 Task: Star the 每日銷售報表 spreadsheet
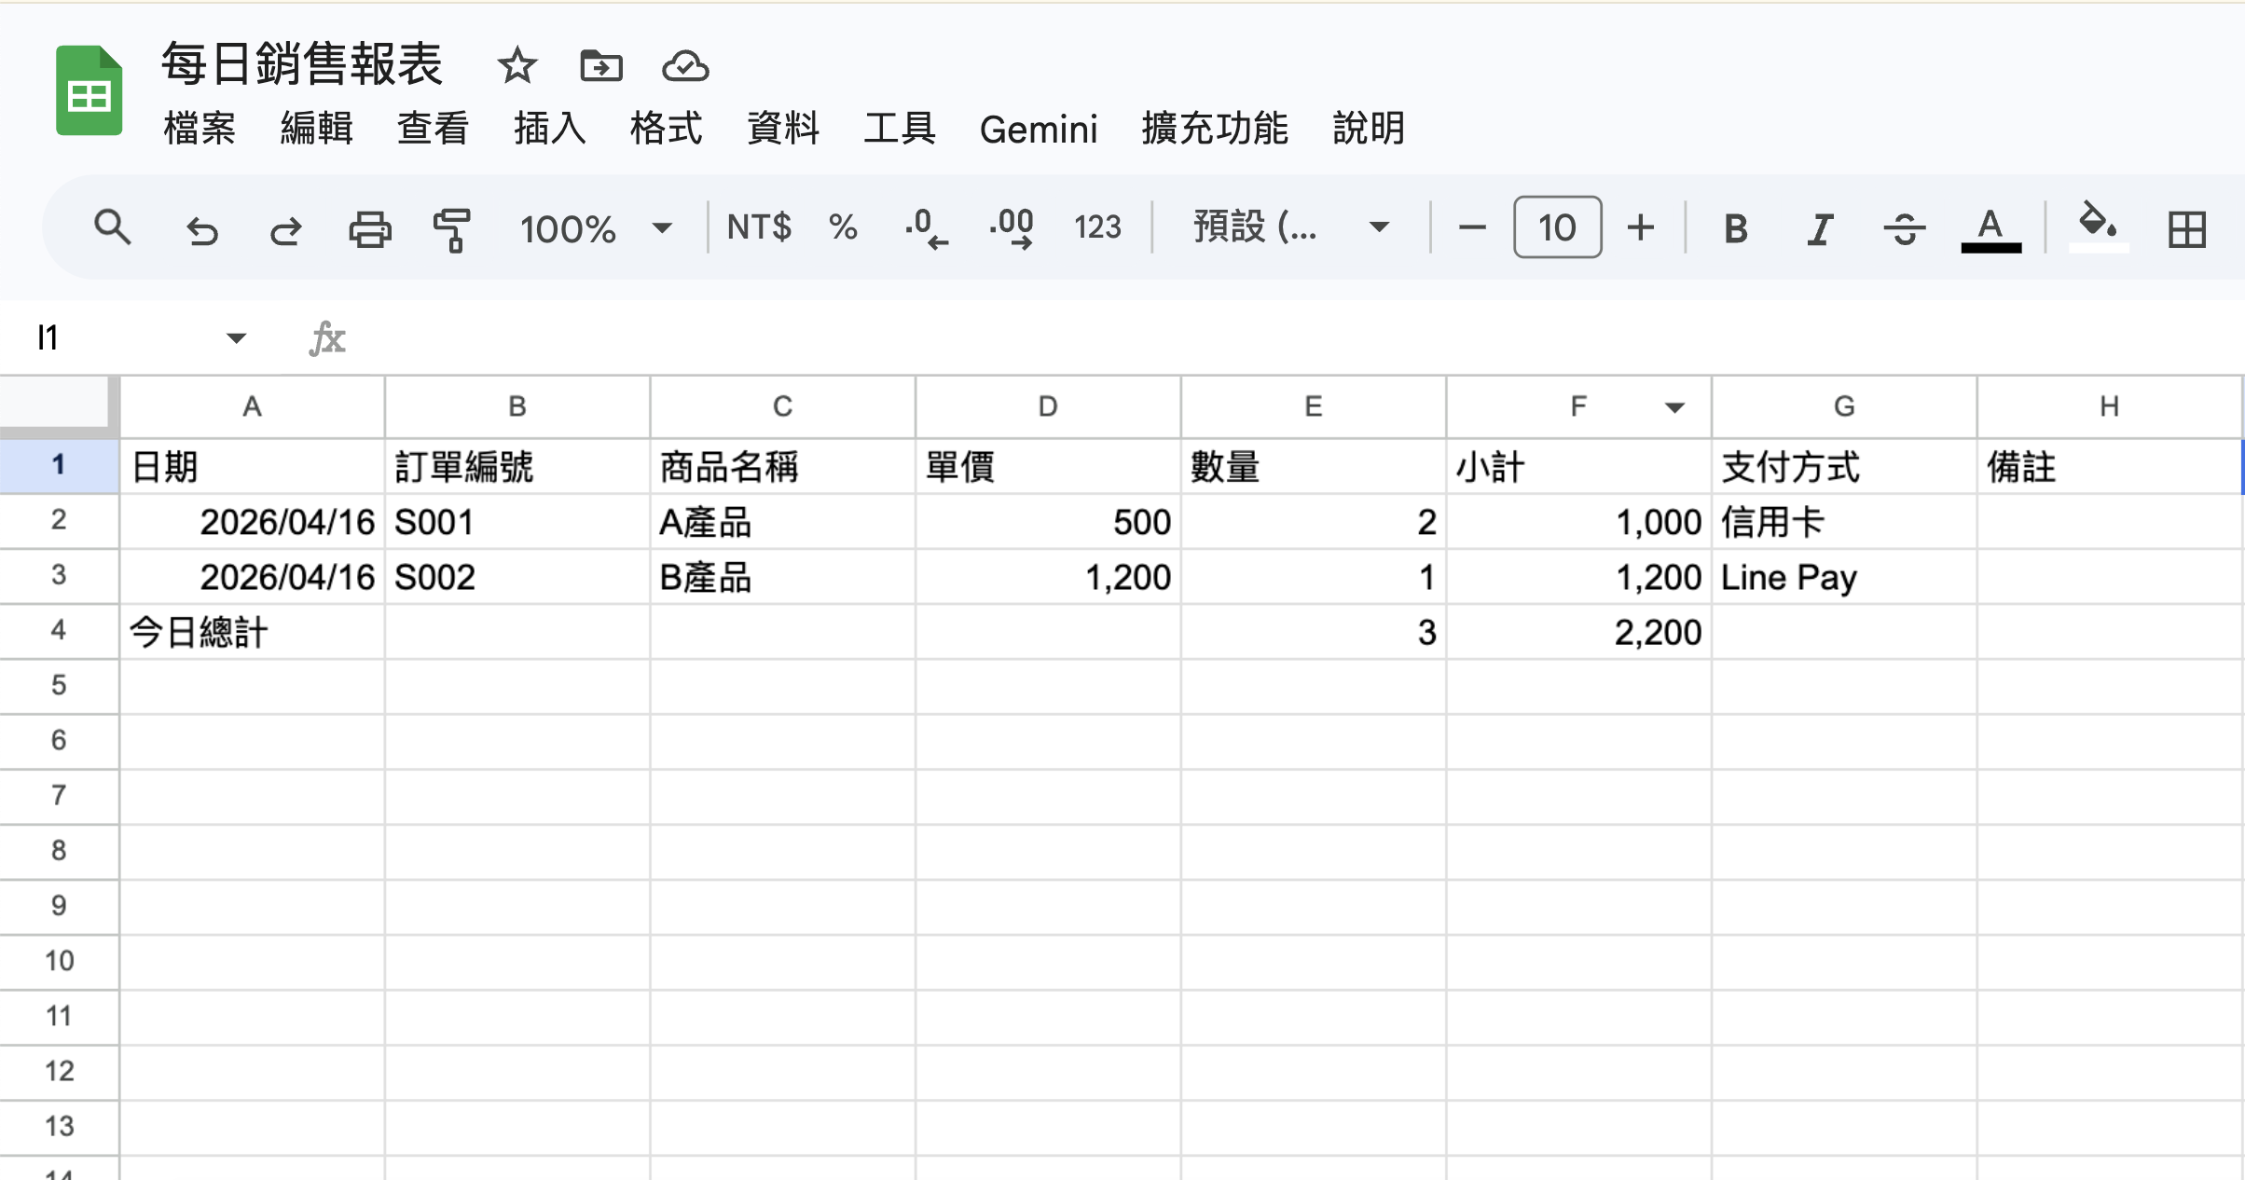coord(516,66)
